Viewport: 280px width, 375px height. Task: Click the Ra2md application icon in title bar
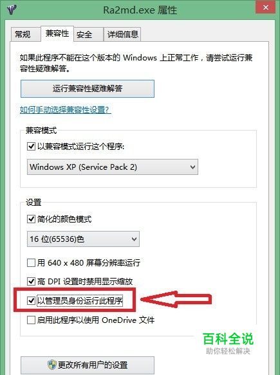coord(12,10)
